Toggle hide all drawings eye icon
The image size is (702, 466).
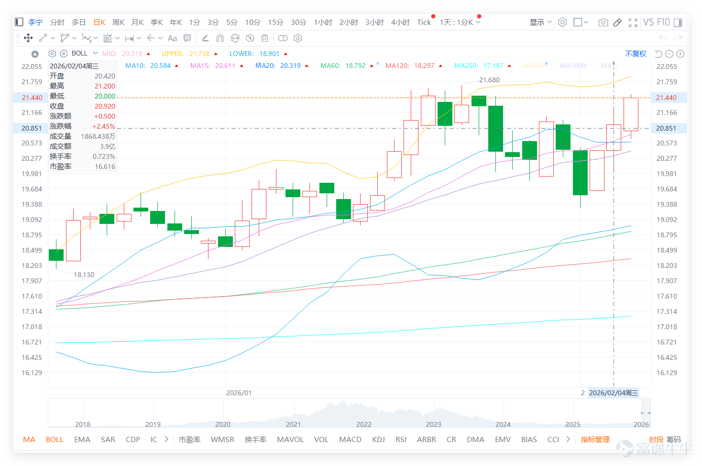(250, 38)
